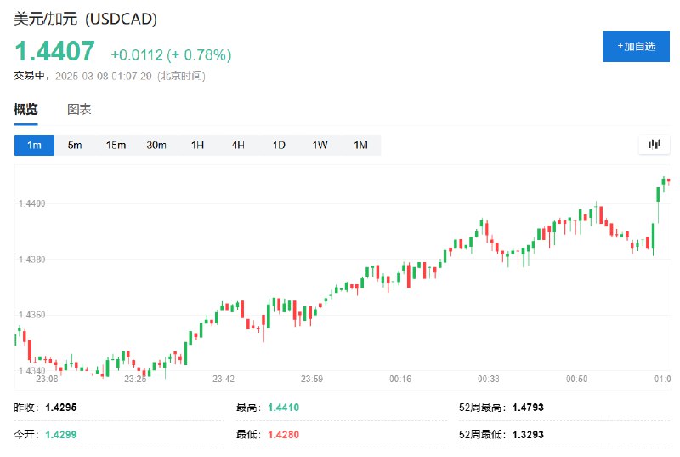Select the 15m timeframe
680x457 pixels.
[x=116, y=145]
